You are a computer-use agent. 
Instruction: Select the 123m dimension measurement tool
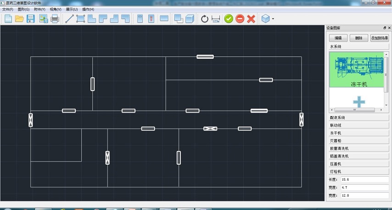[x=216, y=19]
